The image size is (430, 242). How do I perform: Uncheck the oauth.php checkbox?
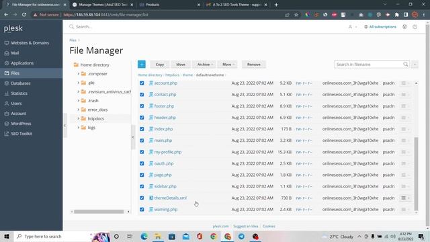point(142,163)
